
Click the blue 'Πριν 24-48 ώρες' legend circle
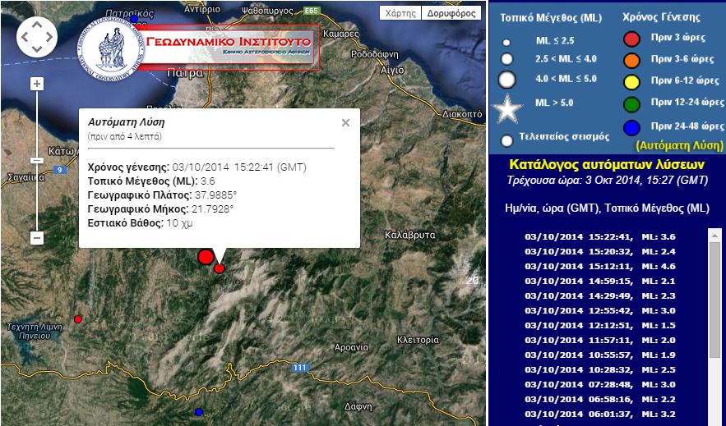coord(631,126)
